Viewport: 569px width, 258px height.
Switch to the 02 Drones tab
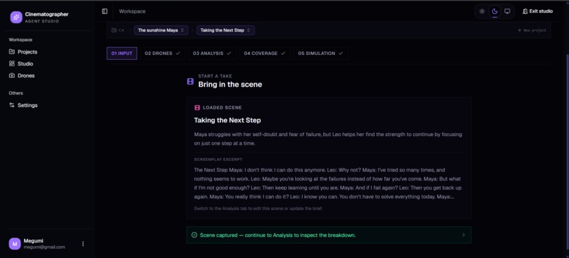click(x=162, y=54)
